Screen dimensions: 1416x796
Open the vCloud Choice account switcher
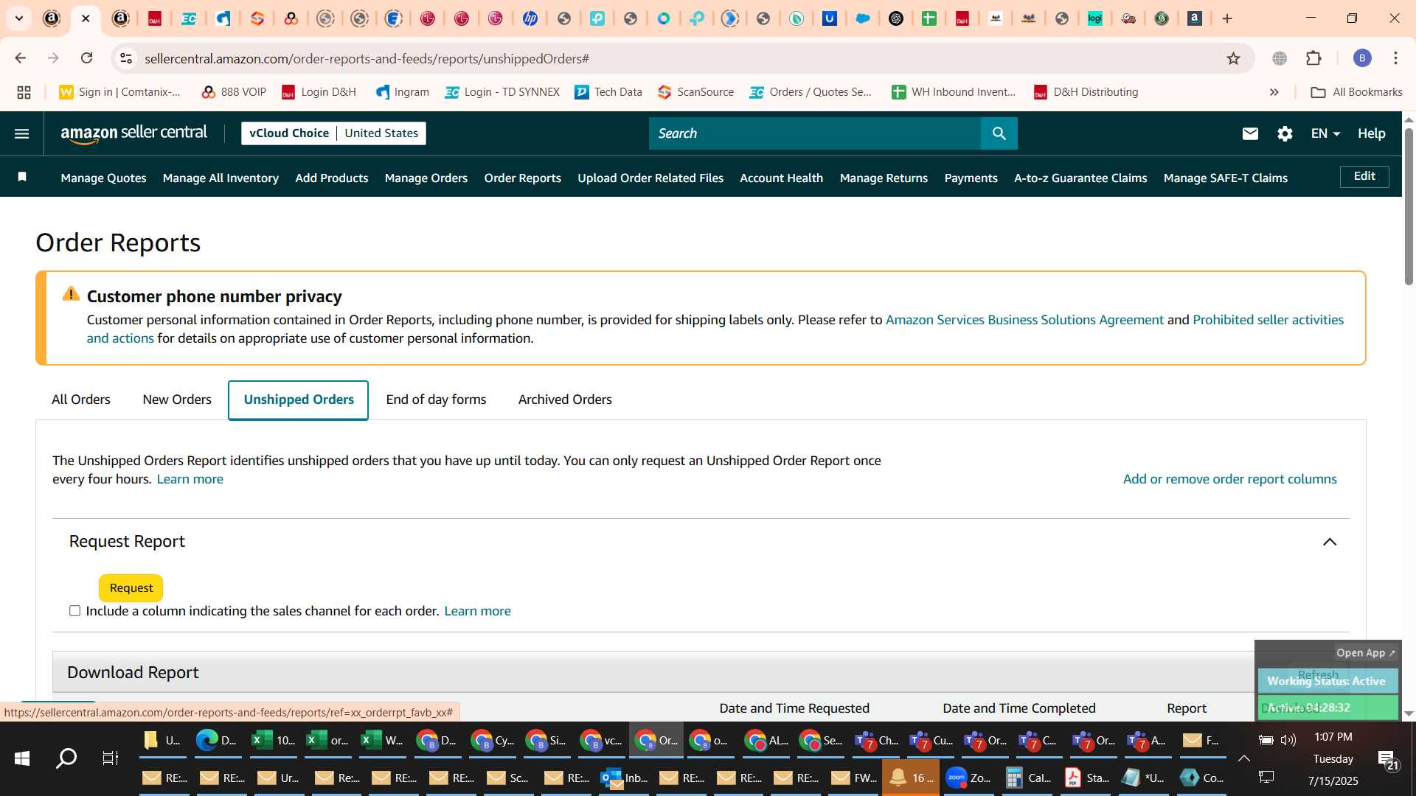pos(333,133)
